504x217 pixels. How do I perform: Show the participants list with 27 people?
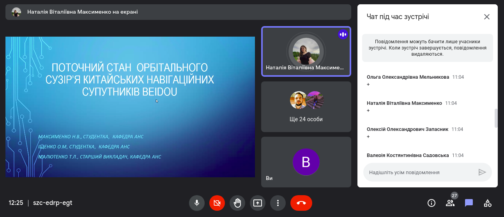(x=450, y=203)
